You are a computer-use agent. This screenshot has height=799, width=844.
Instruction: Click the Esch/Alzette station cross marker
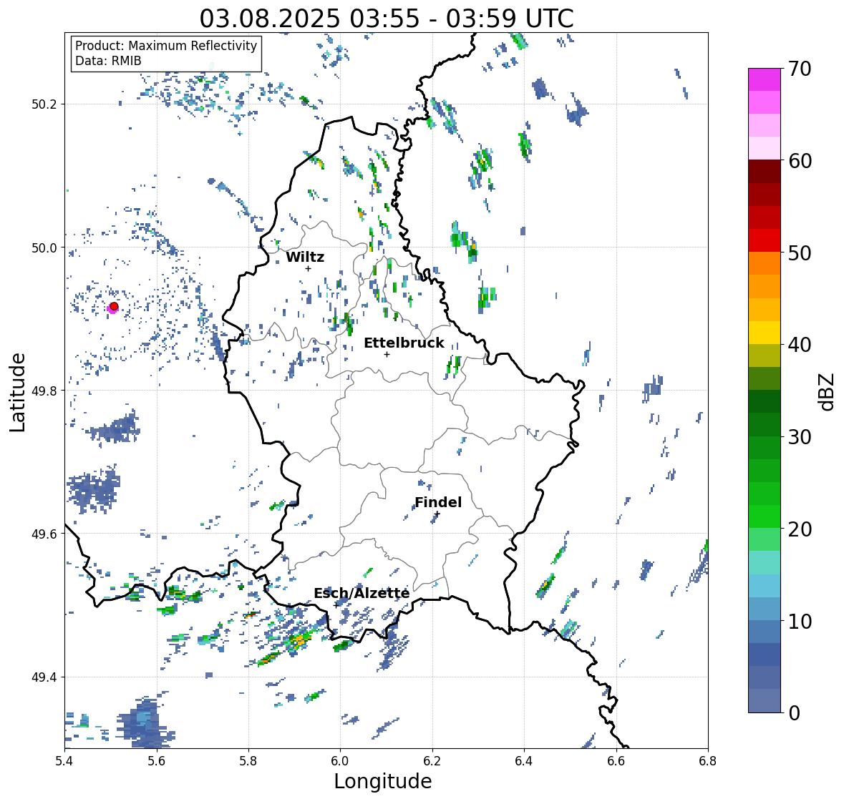click(x=336, y=605)
